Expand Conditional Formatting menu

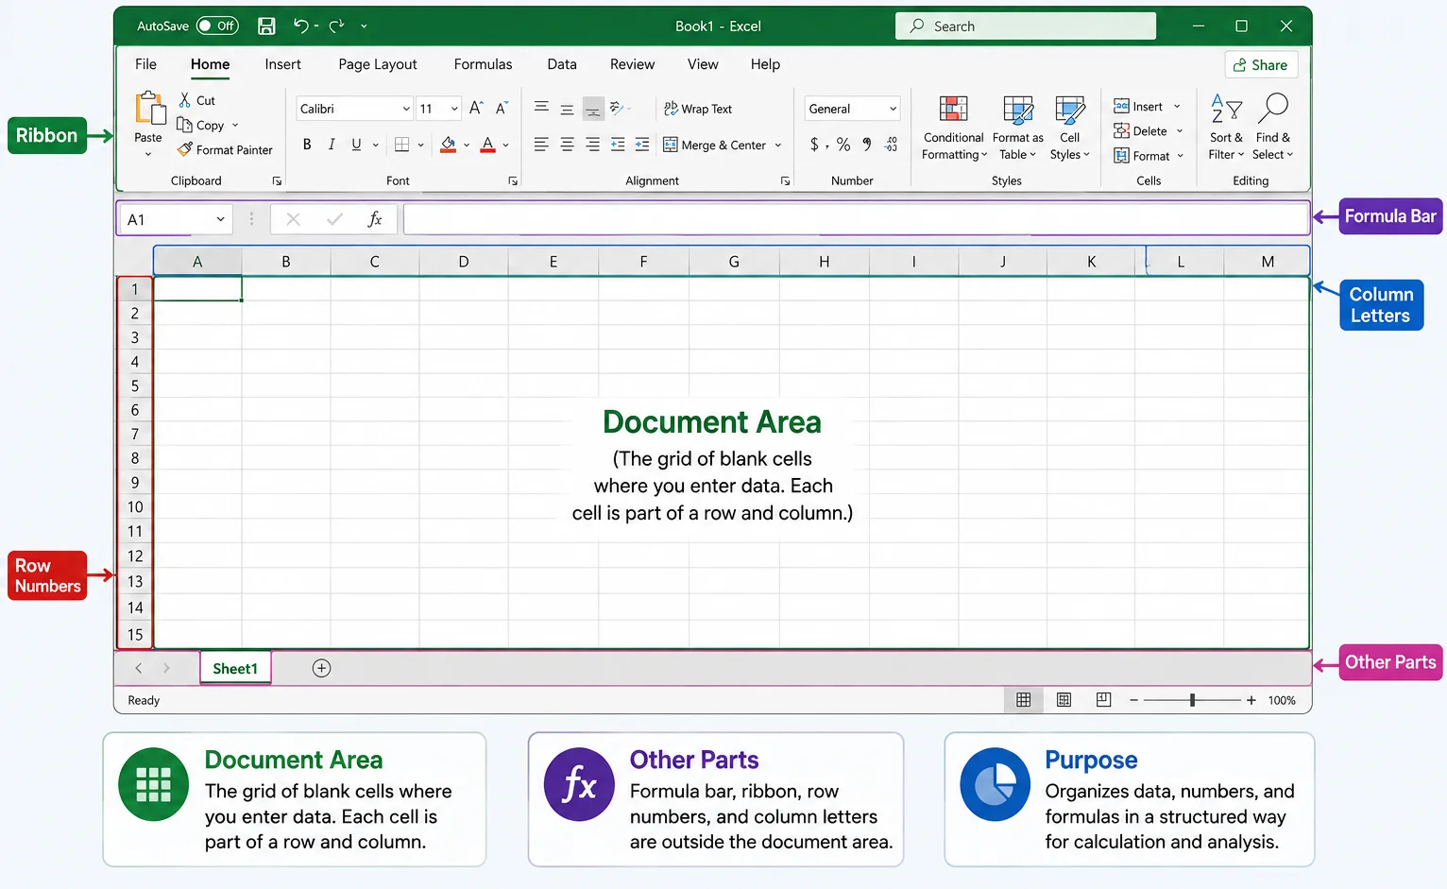click(x=954, y=128)
